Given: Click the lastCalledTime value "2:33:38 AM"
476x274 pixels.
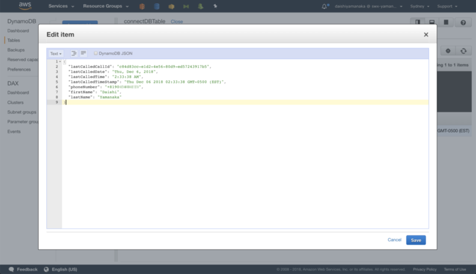Looking at the screenshot, I should (127, 77).
